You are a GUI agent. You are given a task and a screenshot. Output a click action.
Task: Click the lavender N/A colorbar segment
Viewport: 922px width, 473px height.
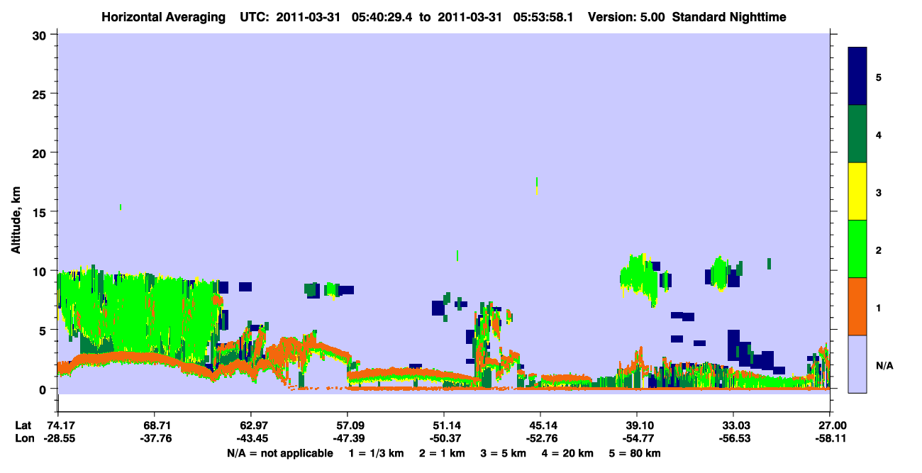(857, 364)
